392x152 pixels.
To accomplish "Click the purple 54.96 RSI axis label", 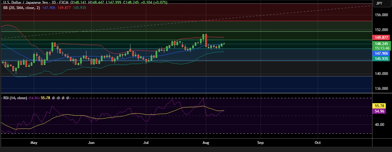I will pyautogui.click(x=380, y=111).
